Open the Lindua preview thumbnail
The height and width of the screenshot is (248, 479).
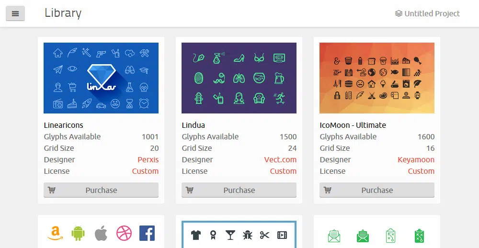239,78
